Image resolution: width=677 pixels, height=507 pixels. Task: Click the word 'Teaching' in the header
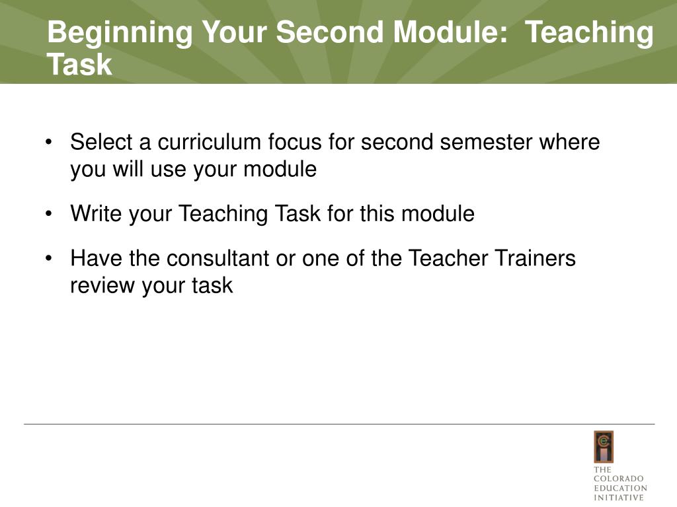pos(589,33)
